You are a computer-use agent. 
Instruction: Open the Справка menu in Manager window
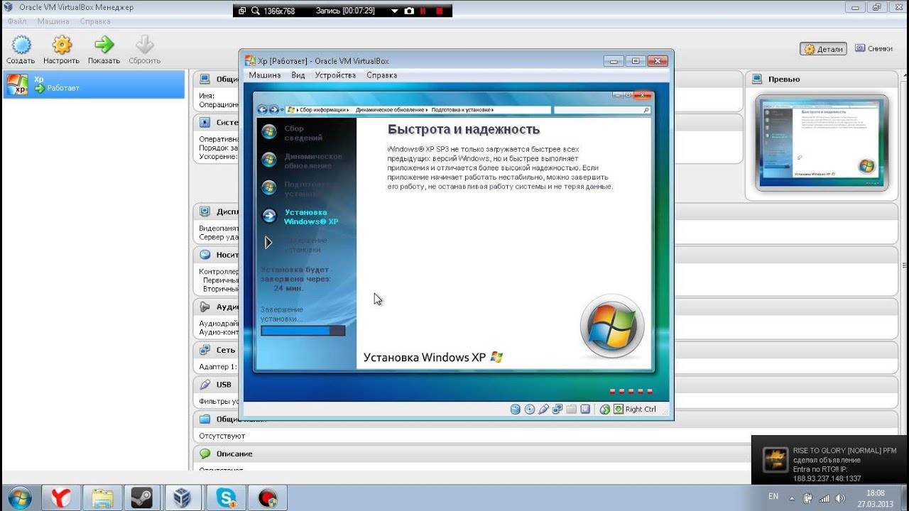click(95, 21)
